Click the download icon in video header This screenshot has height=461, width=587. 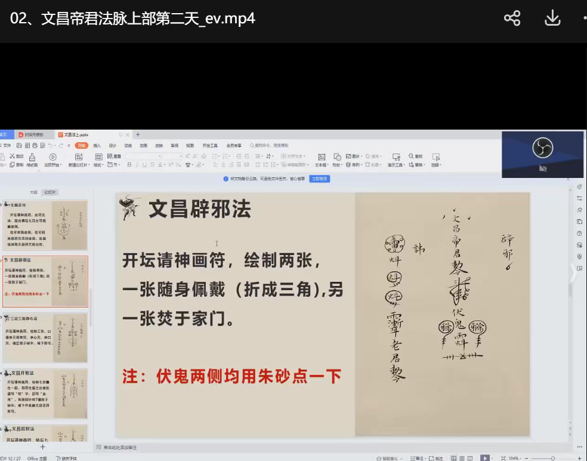click(552, 18)
